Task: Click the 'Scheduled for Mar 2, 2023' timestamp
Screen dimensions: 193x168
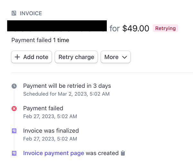Action: (66, 94)
